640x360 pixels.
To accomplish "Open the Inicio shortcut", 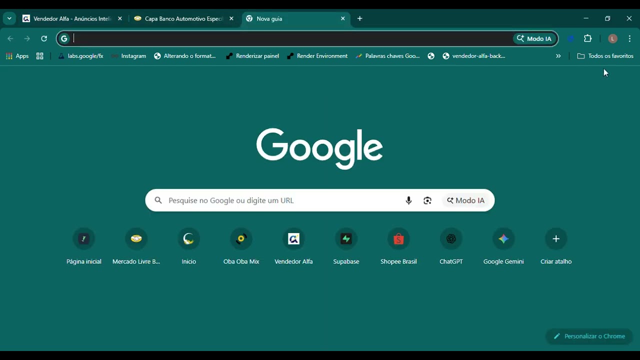I will pyautogui.click(x=189, y=246).
